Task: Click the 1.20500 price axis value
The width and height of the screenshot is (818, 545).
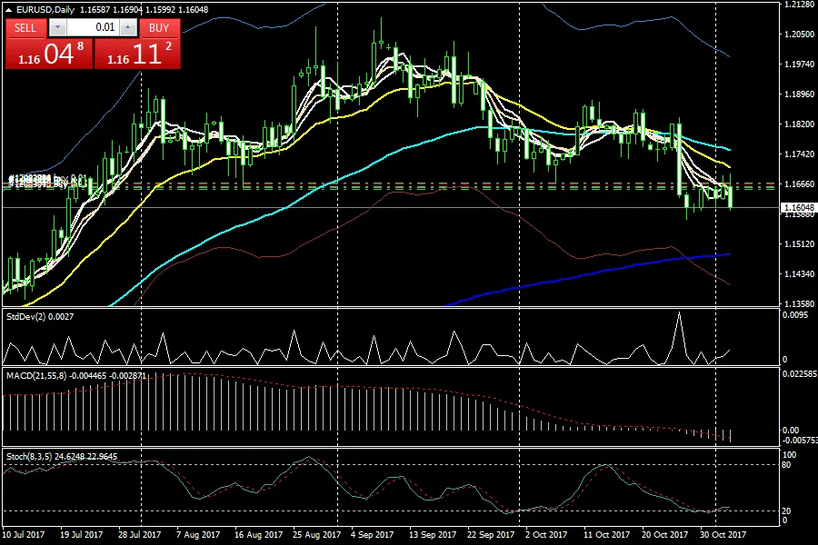Action: [799, 34]
